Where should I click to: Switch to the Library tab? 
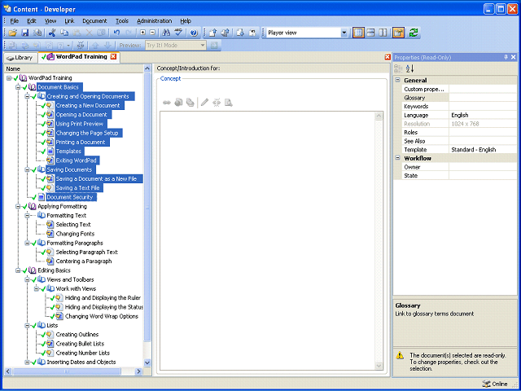(20, 57)
